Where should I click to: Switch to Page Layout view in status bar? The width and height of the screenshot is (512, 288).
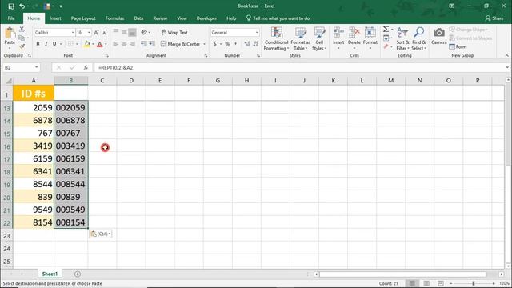tap(426, 283)
